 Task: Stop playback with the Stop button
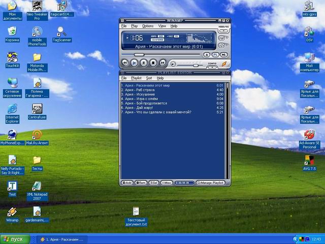(153, 63)
